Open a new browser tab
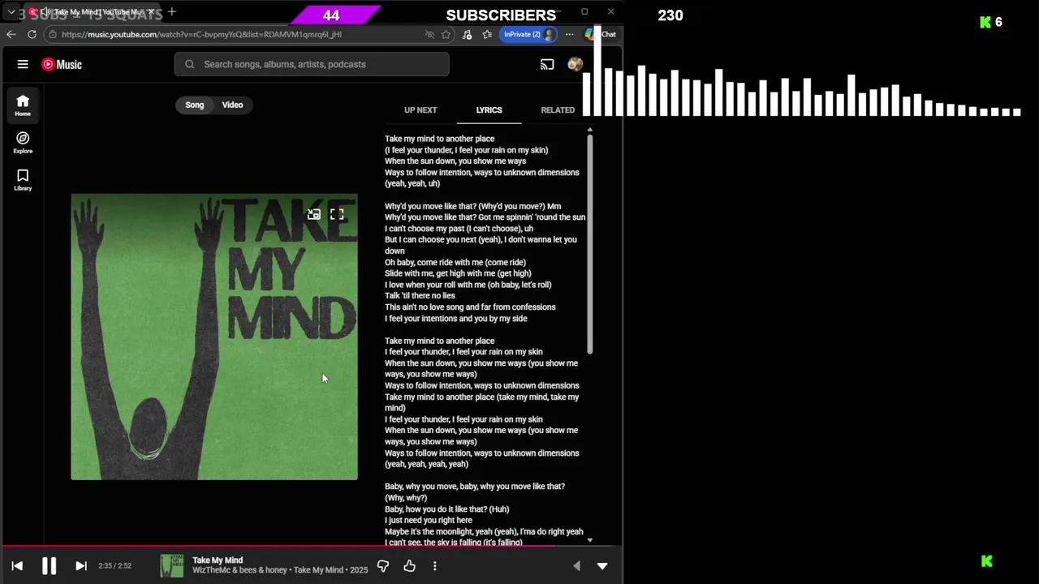 171,11
